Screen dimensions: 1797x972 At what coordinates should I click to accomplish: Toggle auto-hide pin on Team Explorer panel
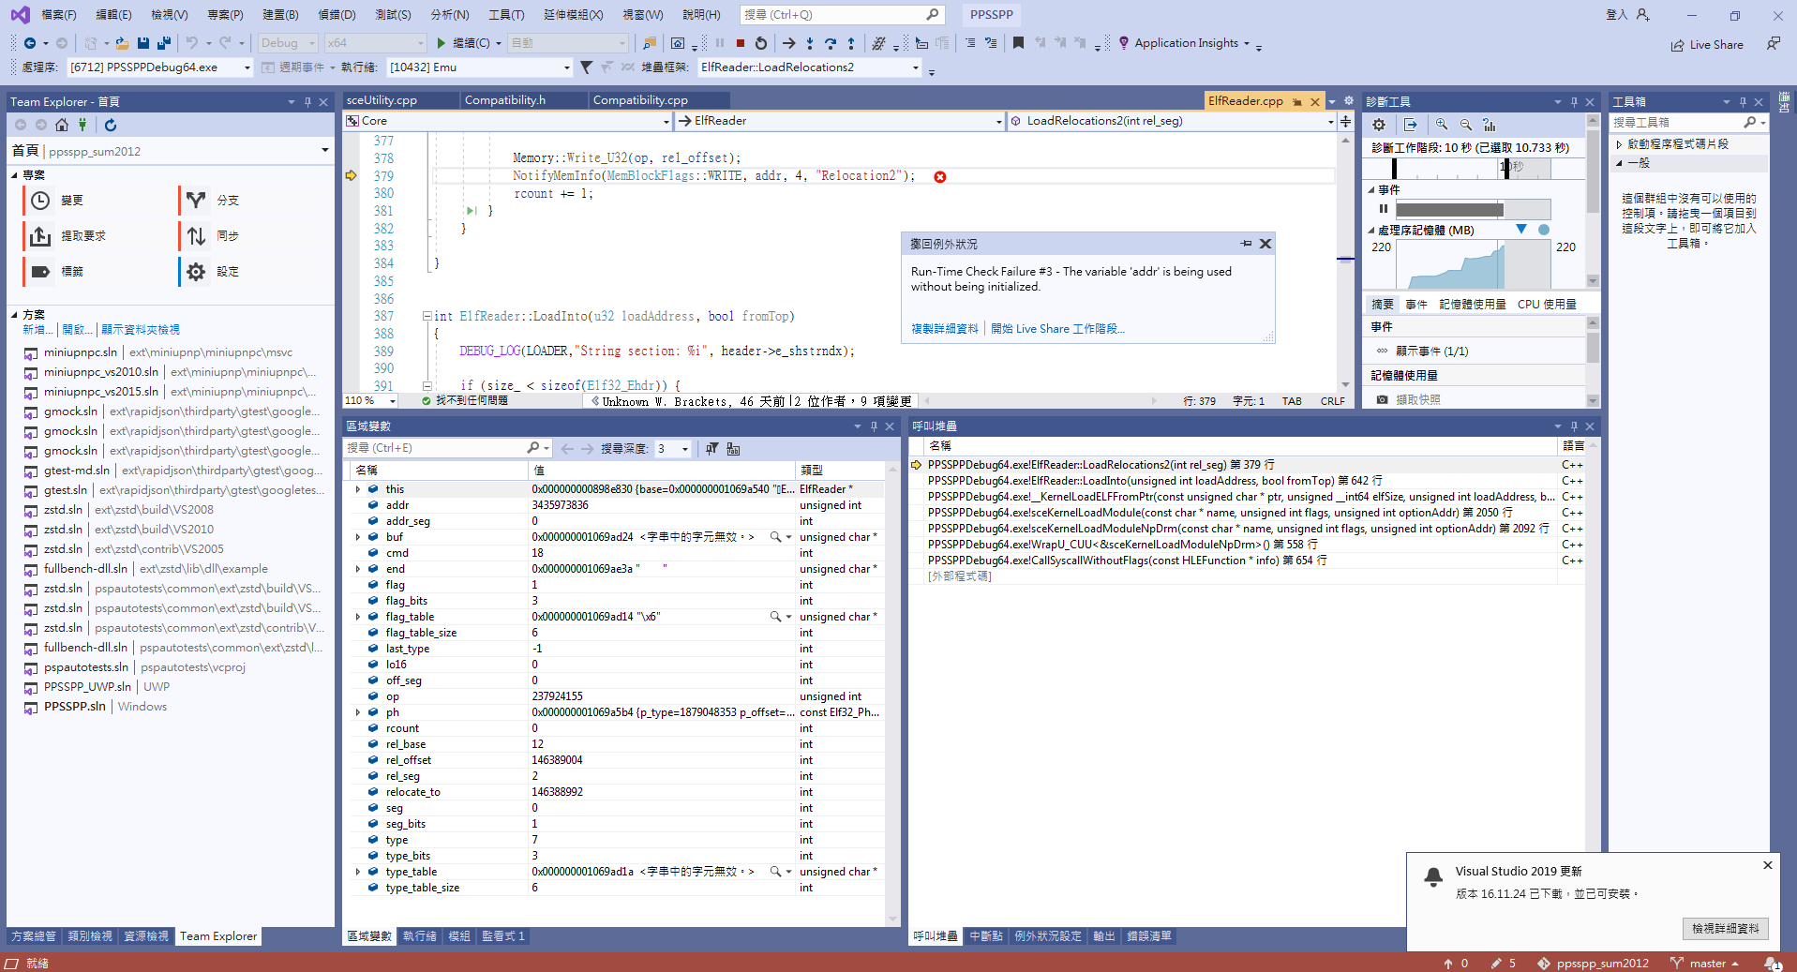tap(307, 101)
